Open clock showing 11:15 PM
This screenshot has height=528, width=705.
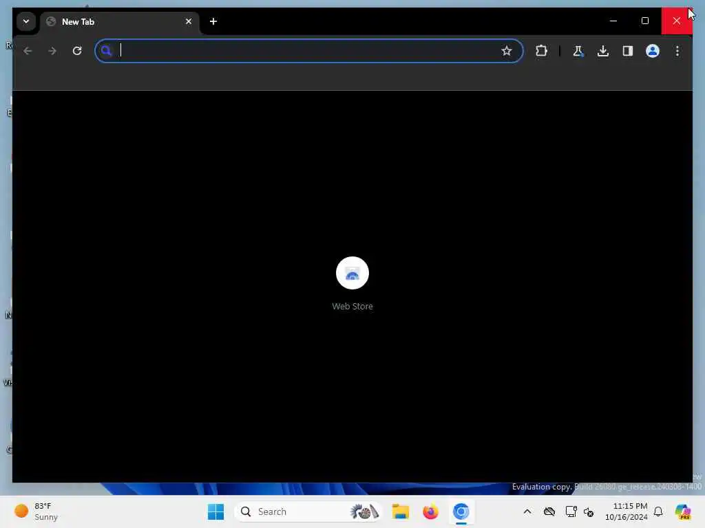click(x=627, y=511)
